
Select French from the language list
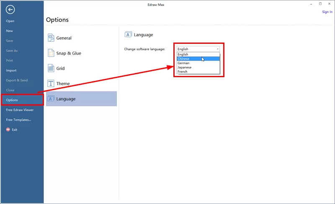[x=198, y=72]
